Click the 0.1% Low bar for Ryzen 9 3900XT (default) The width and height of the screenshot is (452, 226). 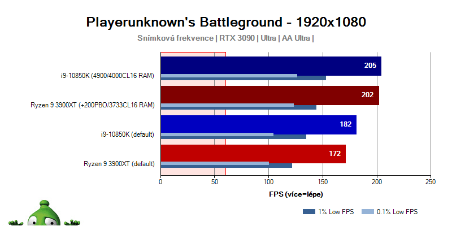[x=215, y=163]
